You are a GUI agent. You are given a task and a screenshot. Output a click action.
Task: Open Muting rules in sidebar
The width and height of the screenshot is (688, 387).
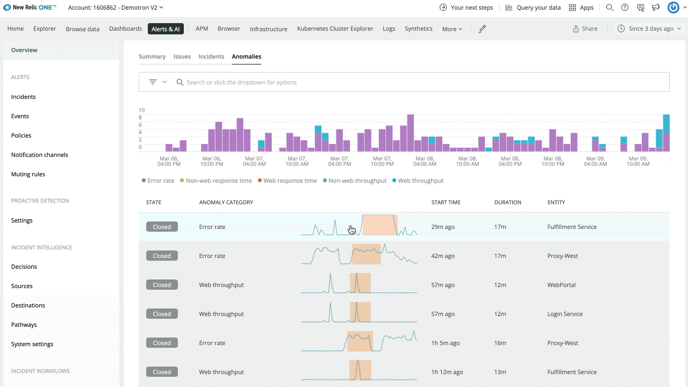tap(28, 174)
